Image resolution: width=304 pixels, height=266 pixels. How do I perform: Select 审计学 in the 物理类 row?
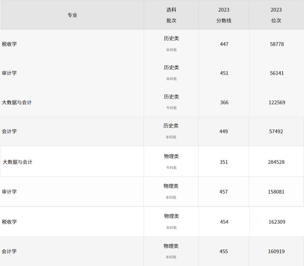(x=9, y=192)
